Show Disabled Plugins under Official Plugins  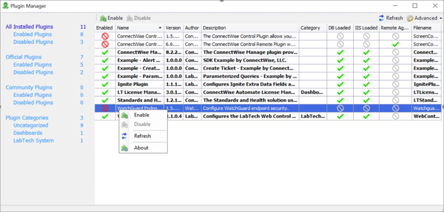[x=33, y=72]
